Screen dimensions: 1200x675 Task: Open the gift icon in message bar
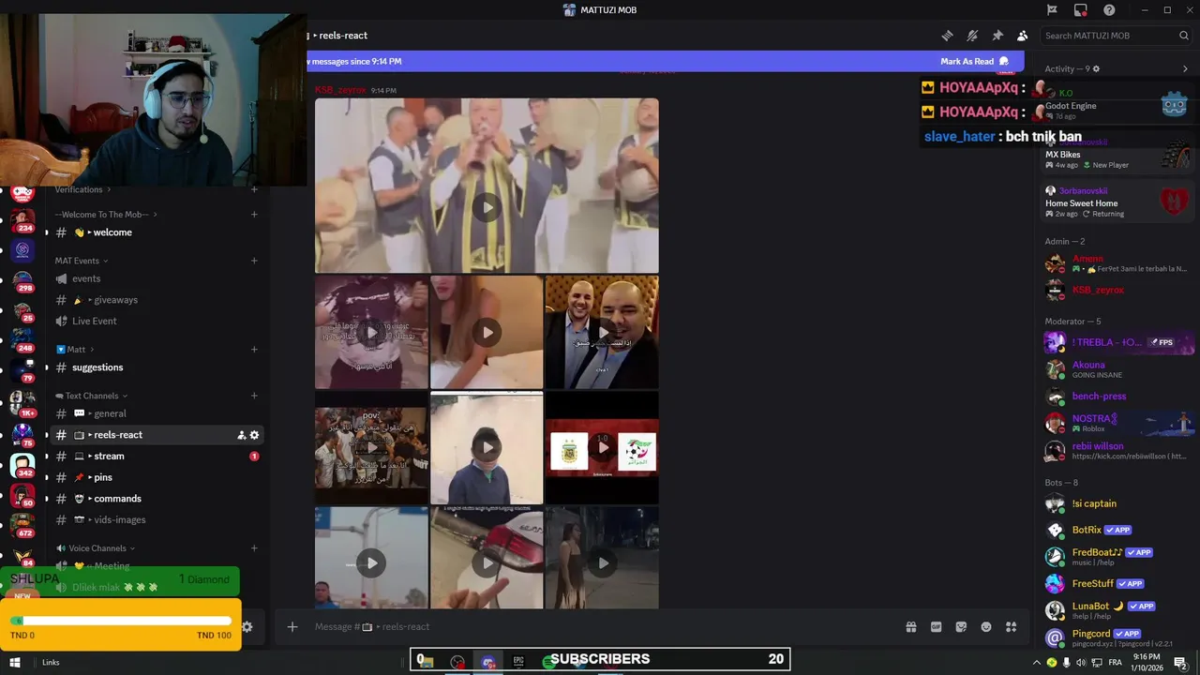pos(910,627)
